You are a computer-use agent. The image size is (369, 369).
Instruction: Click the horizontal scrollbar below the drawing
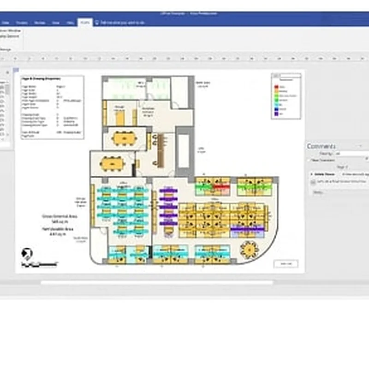pyautogui.click(x=157, y=282)
